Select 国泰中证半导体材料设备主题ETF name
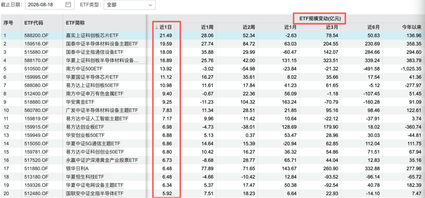Viewport: 425px width, 198px height. point(102,44)
